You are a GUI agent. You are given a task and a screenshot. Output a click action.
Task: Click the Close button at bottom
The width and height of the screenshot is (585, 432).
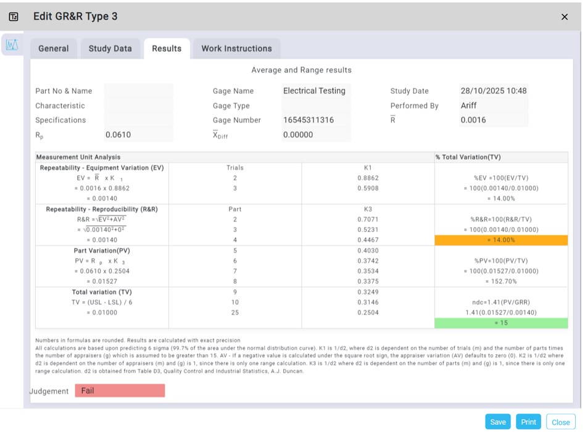560,422
